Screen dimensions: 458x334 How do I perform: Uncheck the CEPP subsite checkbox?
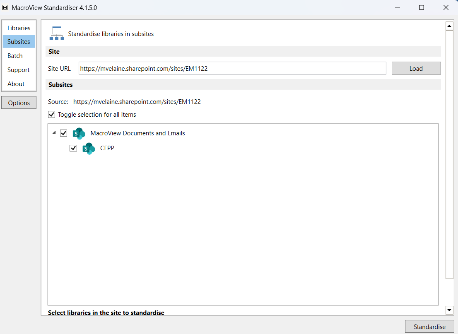(73, 148)
